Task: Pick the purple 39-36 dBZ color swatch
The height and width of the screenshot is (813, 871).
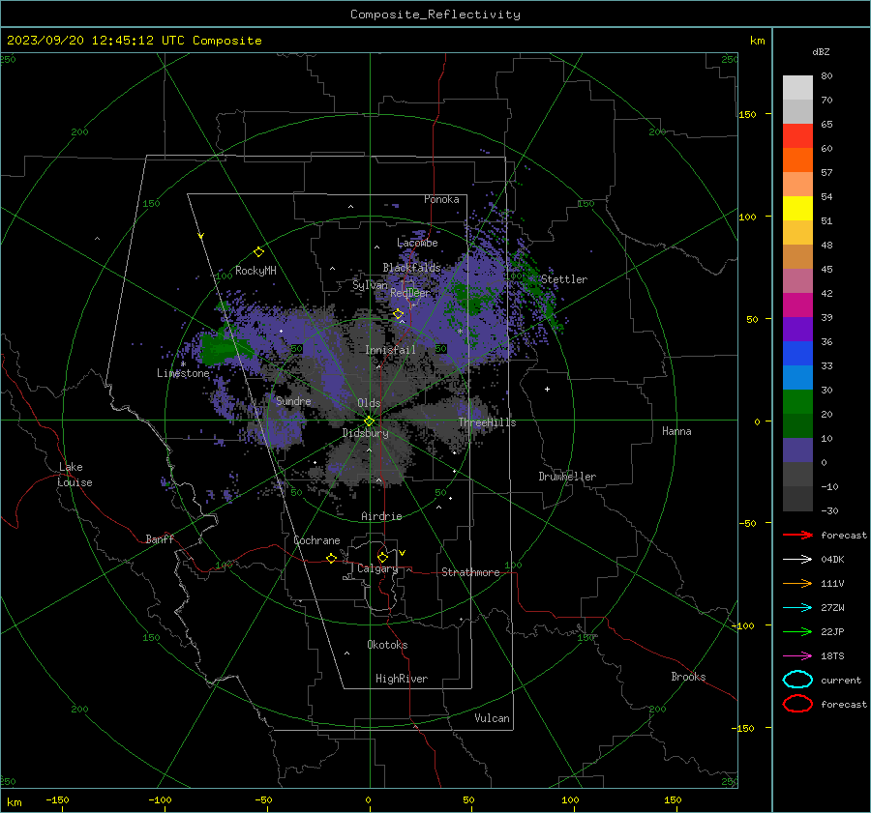Action: [x=797, y=330]
